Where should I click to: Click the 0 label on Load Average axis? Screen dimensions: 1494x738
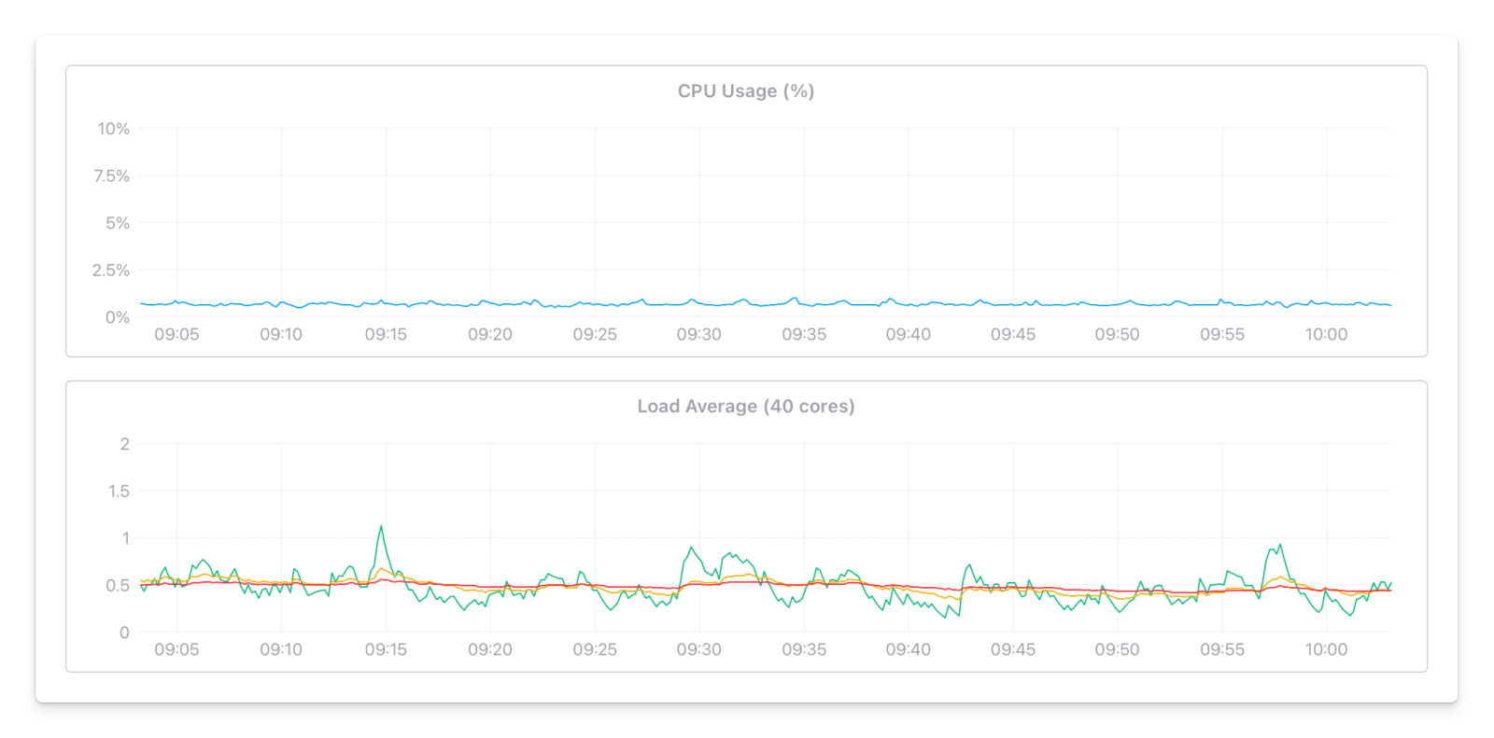pyautogui.click(x=125, y=633)
